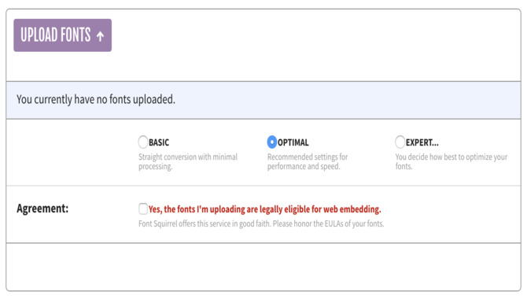
Task: Select the Basic radio button
Action: 143,142
